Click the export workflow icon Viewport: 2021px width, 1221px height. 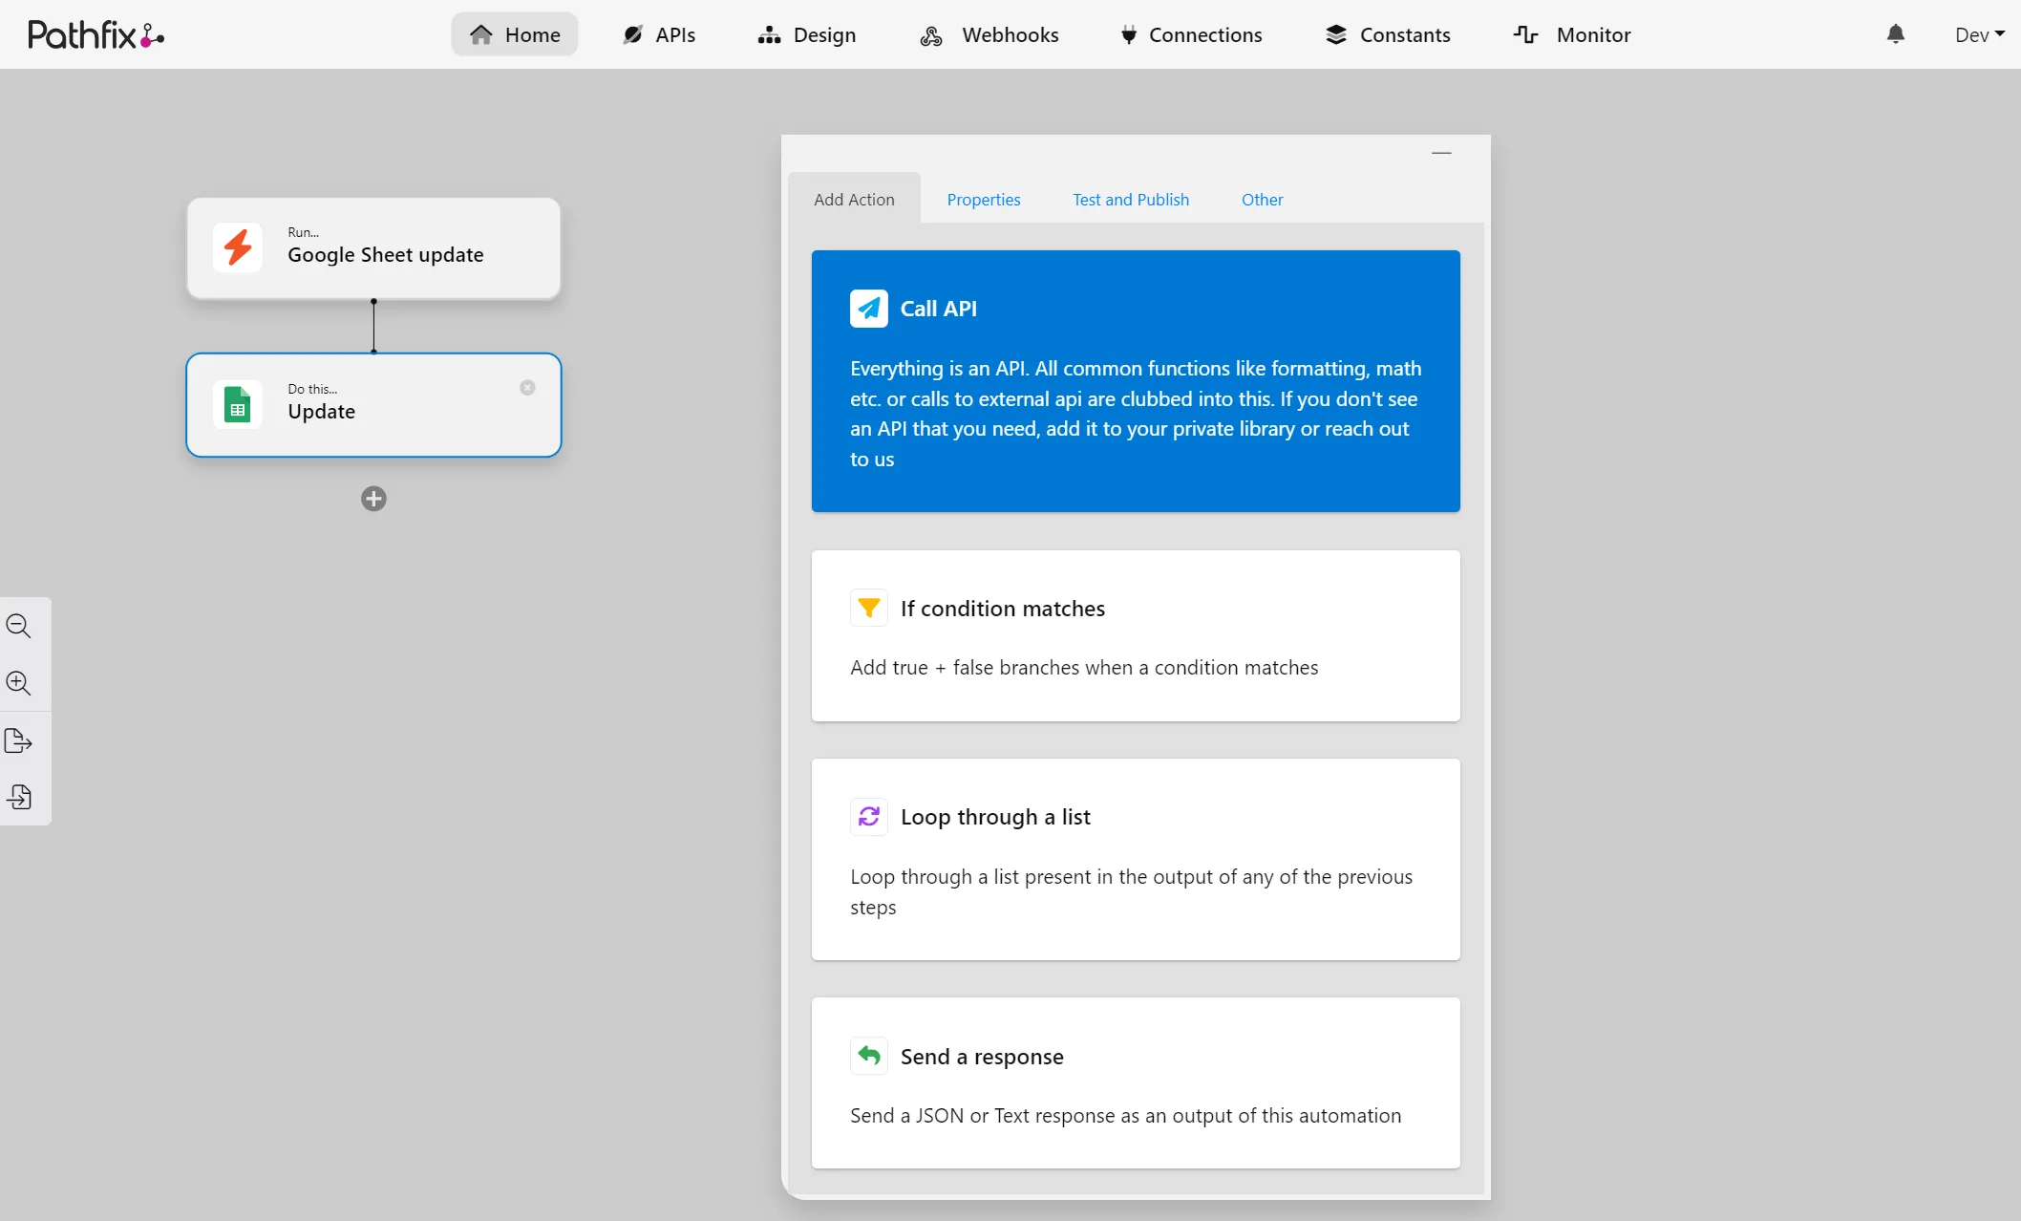tap(19, 740)
